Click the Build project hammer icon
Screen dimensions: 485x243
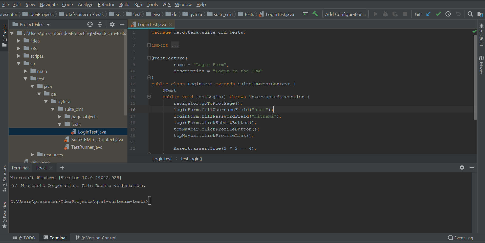point(315,14)
